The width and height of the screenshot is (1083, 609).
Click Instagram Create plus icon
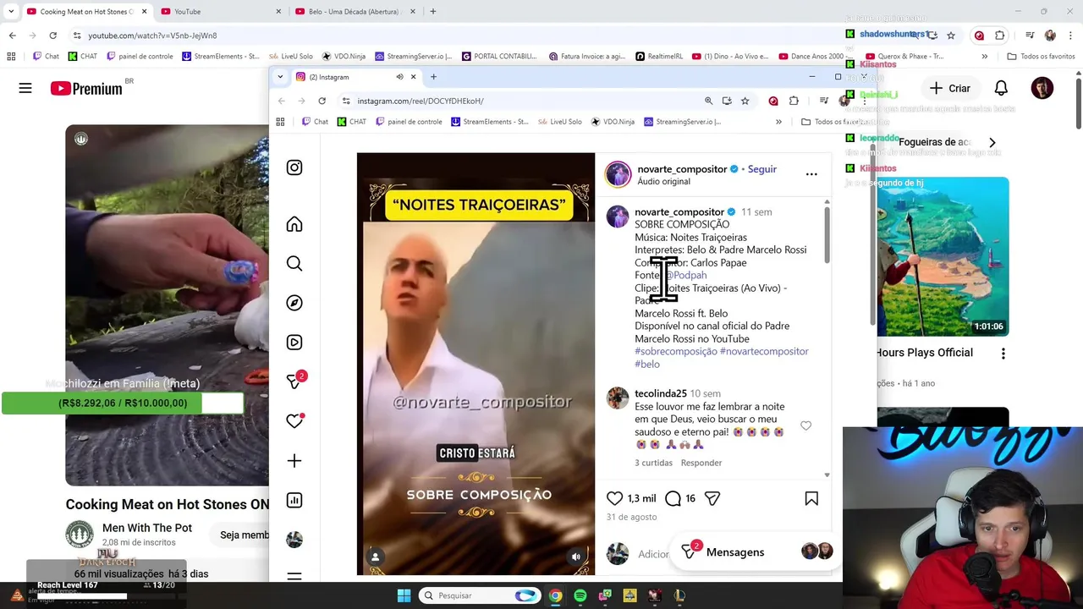(x=294, y=461)
